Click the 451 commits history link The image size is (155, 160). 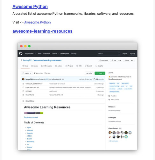pos(99,79)
